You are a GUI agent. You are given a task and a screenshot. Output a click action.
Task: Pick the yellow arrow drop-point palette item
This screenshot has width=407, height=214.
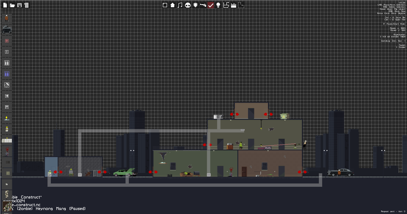7,118
